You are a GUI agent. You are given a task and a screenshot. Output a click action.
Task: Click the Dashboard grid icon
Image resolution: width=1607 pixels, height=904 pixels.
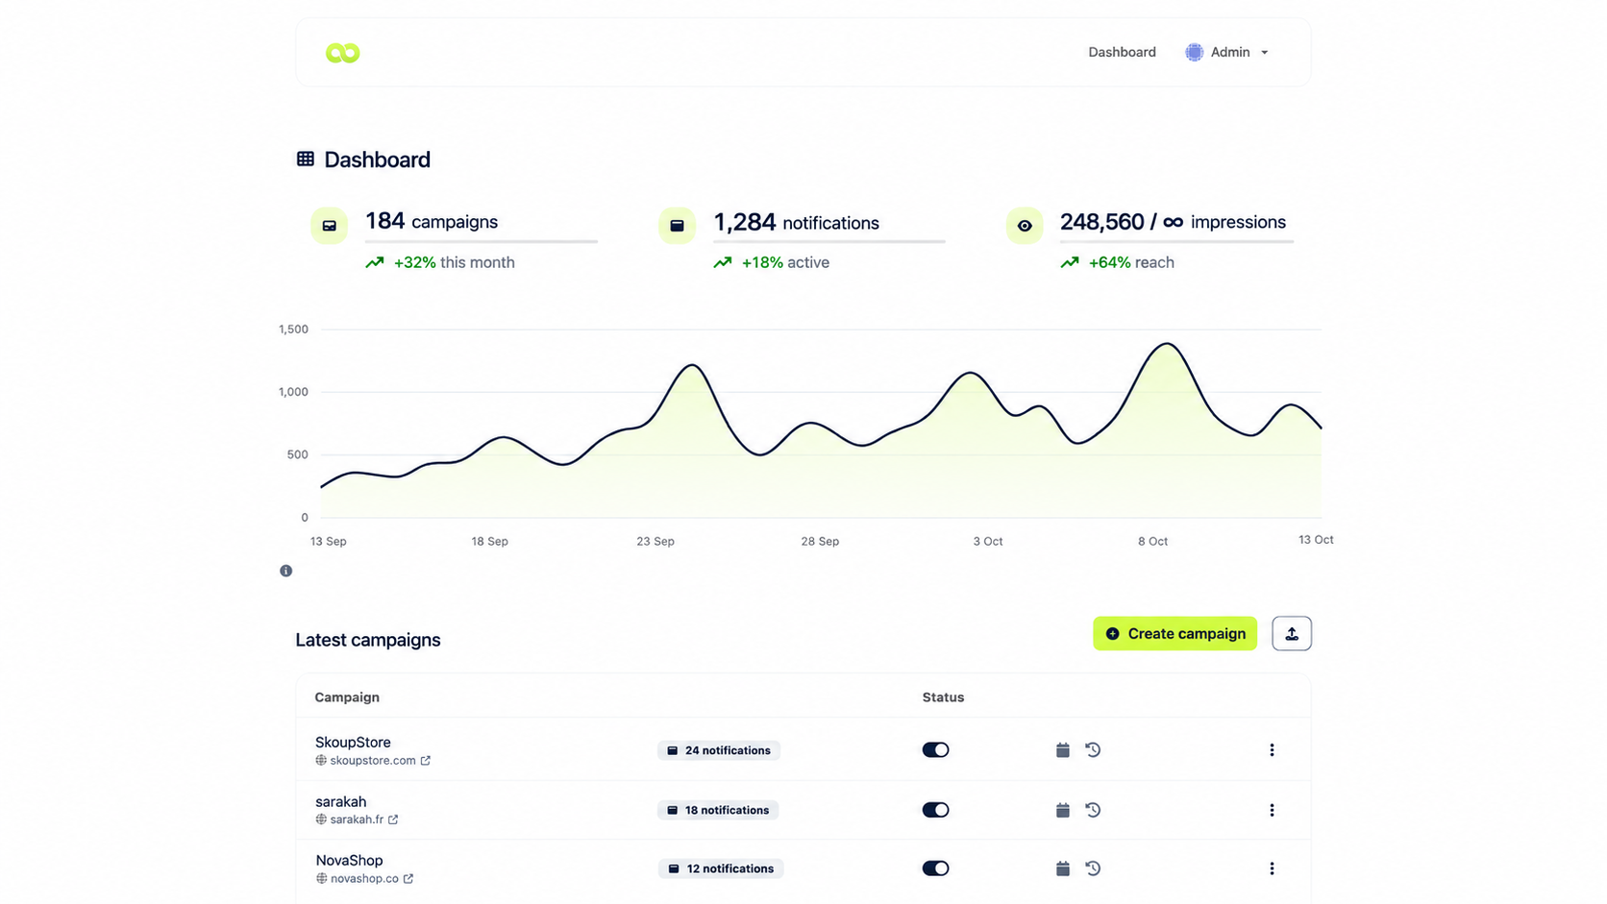306,159
